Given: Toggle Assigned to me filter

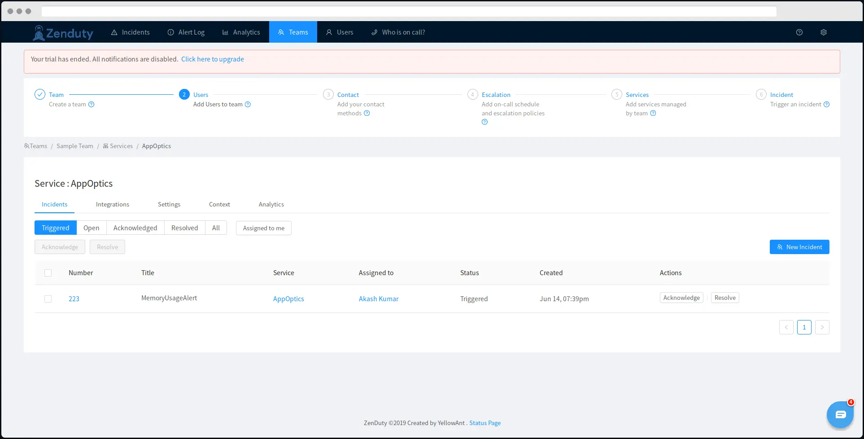Looking at the screenshot, I should [264, 228].
